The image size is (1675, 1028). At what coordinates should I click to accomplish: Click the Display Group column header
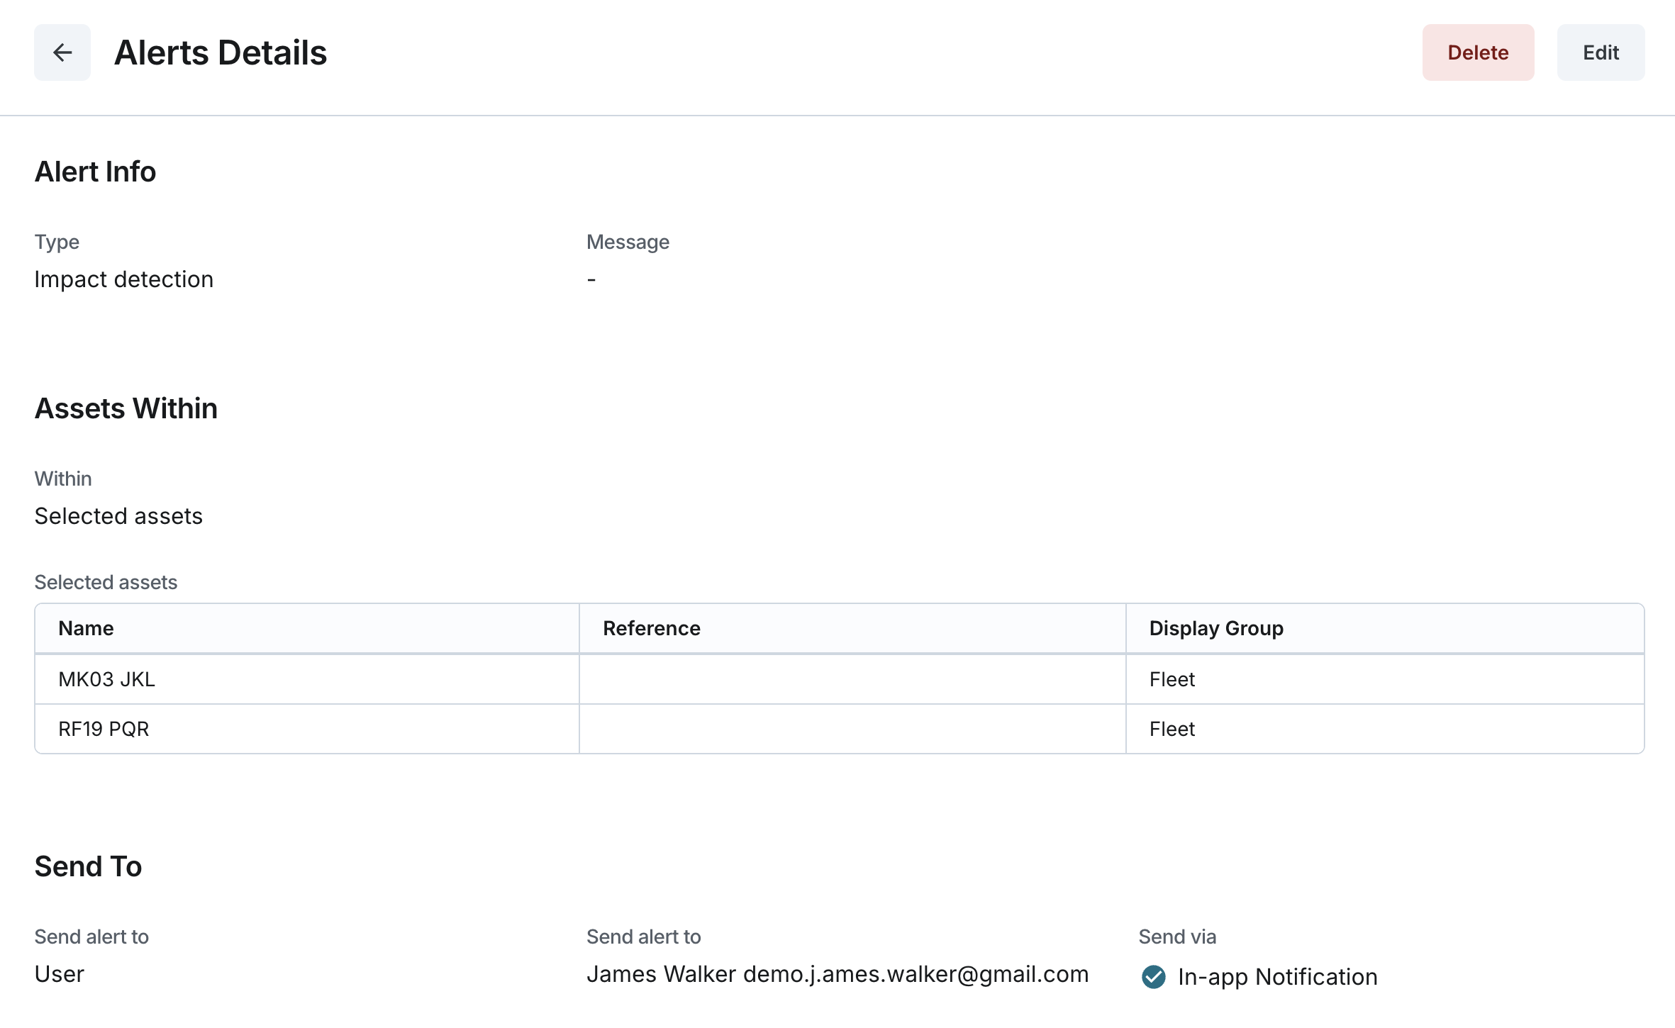coord(1215,628)
